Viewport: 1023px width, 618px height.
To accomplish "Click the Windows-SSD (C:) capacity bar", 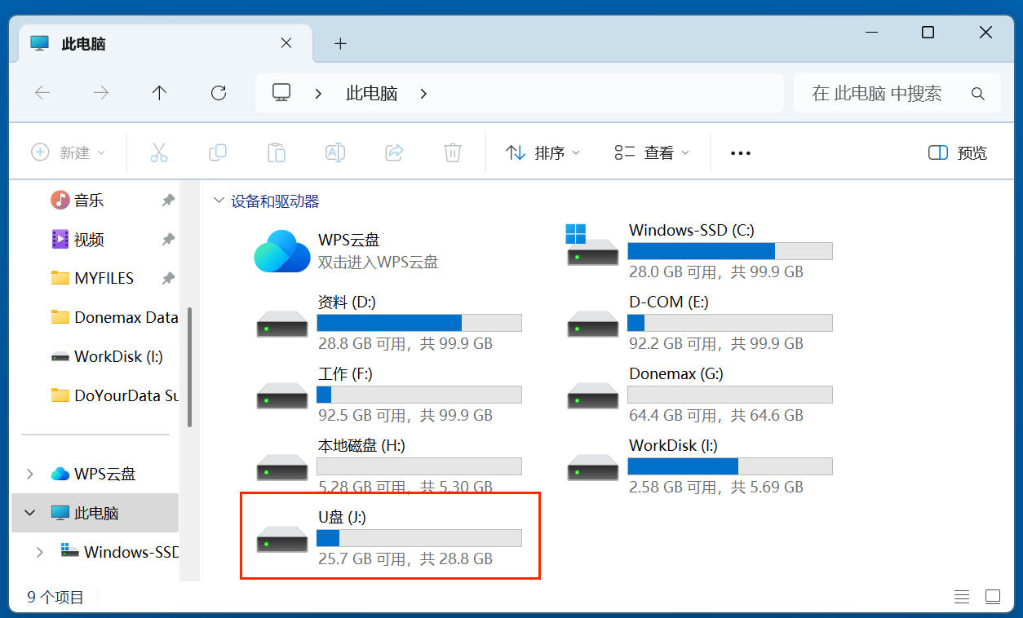I will pyautogui.click(x=730, y=250).
